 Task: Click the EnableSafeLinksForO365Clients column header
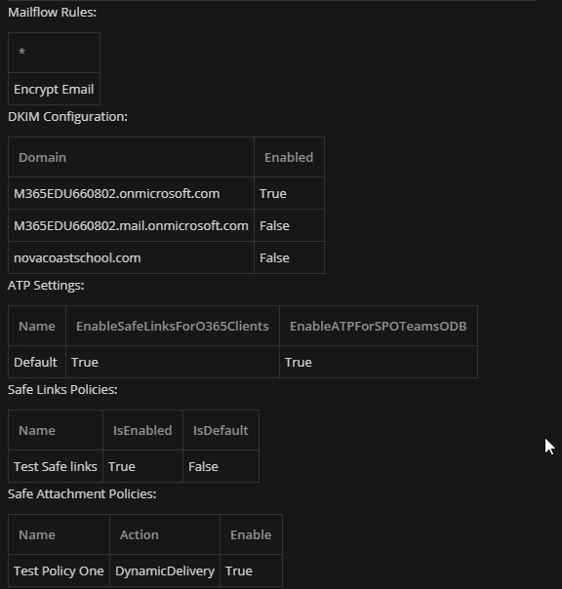173,326
